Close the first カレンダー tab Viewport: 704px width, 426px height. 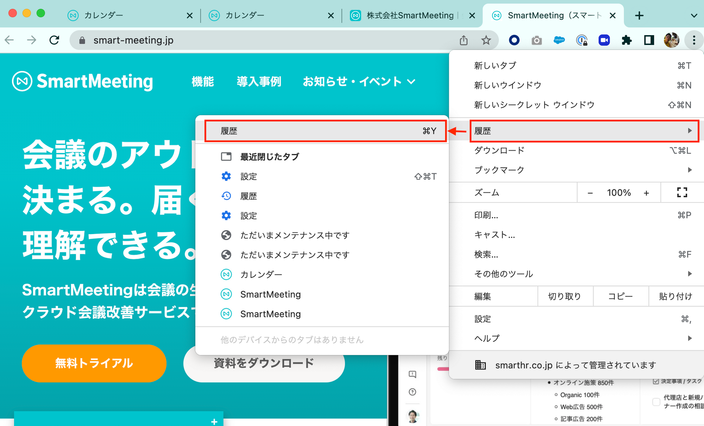(189, 15)
